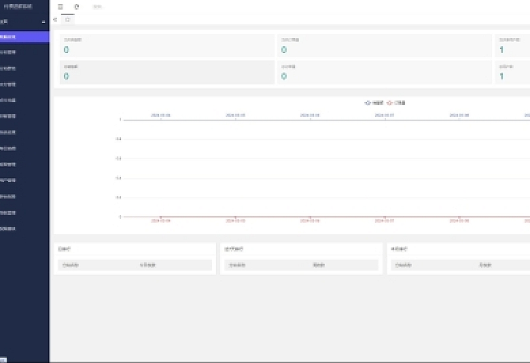Open the home icon tab in the tab bar
Viewport: 530px width, 363px height.
(x=67, y=20)
